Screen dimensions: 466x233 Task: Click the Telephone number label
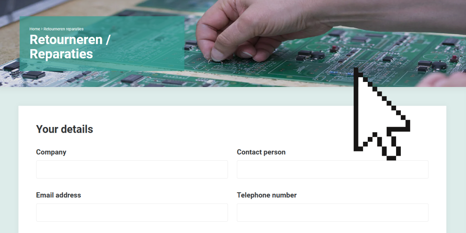point(267,195)
